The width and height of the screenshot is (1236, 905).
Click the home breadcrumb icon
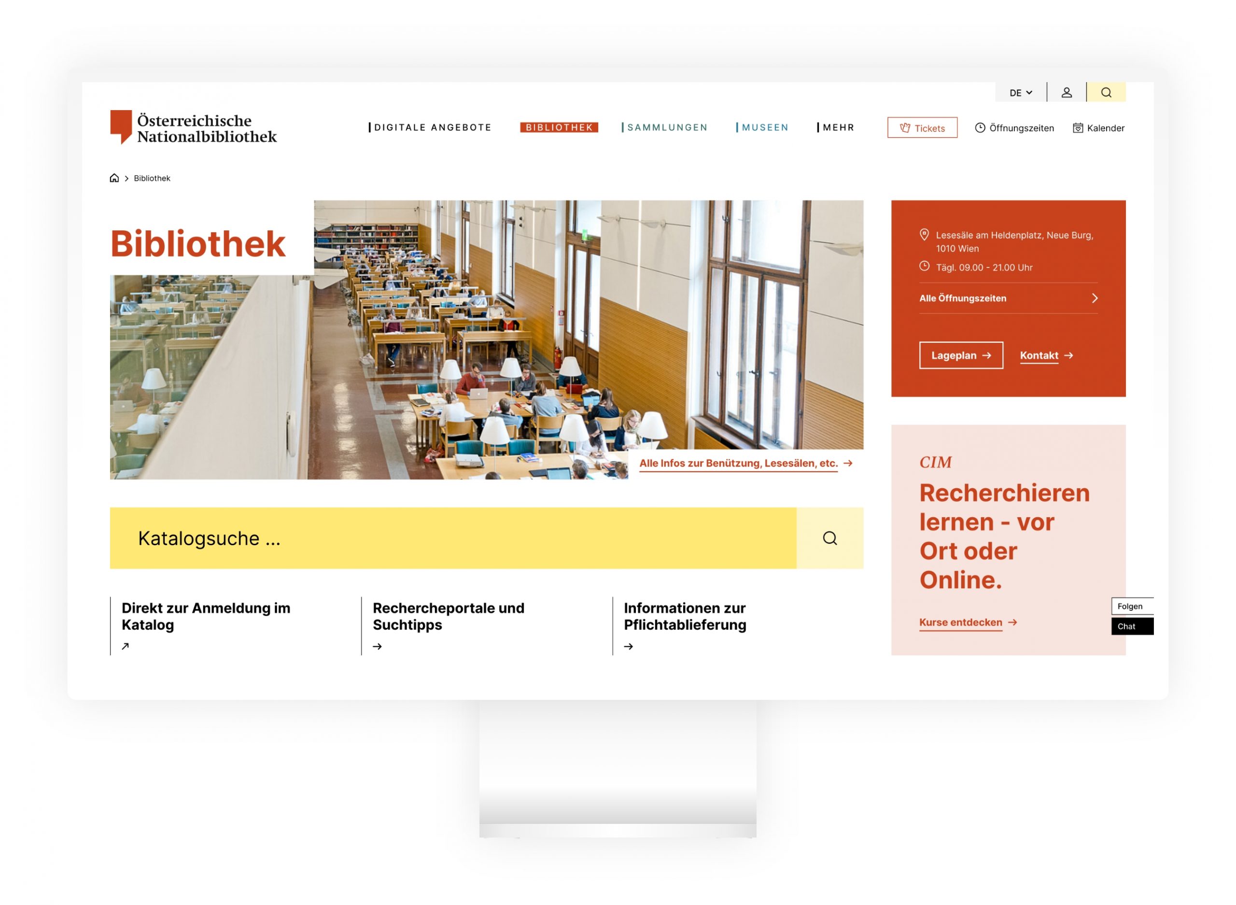(115, 178)
